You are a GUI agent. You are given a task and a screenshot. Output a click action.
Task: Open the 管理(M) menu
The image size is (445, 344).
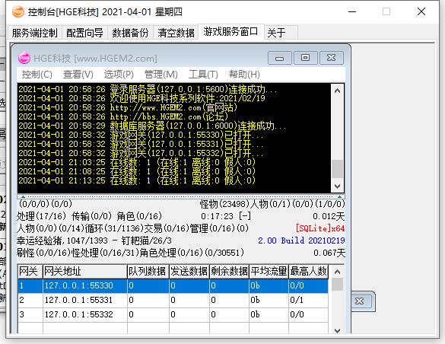[x=161, y=75]
